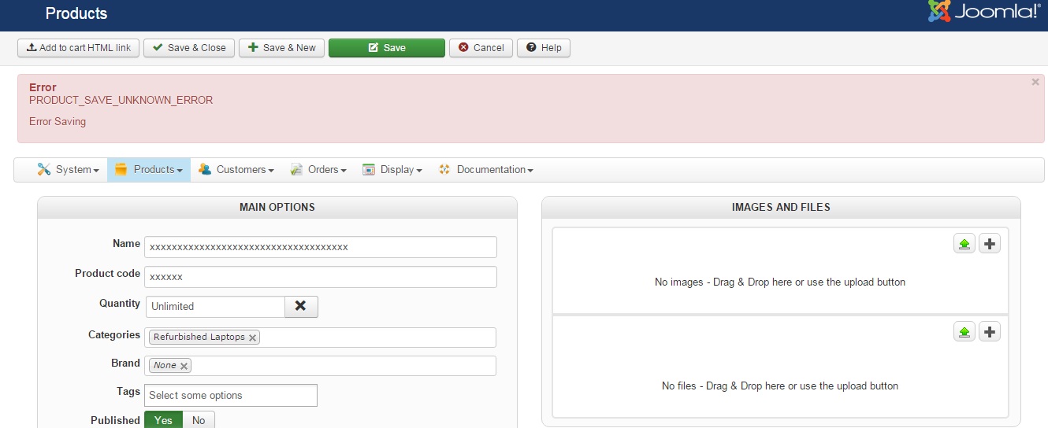Open the Customers dropdown menu
1048x428 pixels.
pos(236,169)
